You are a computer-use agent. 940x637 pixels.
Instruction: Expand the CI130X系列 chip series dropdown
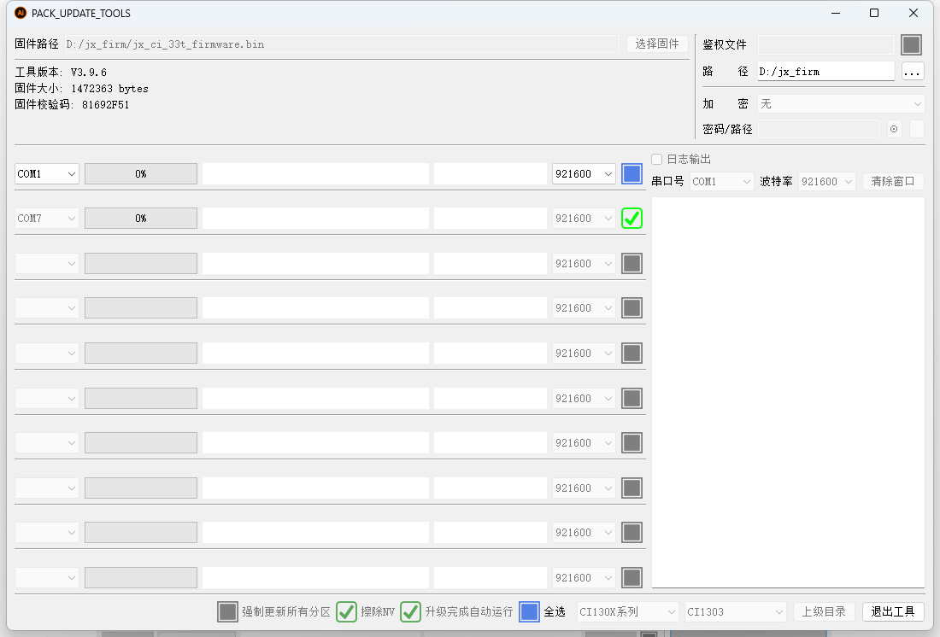[627, 611]
